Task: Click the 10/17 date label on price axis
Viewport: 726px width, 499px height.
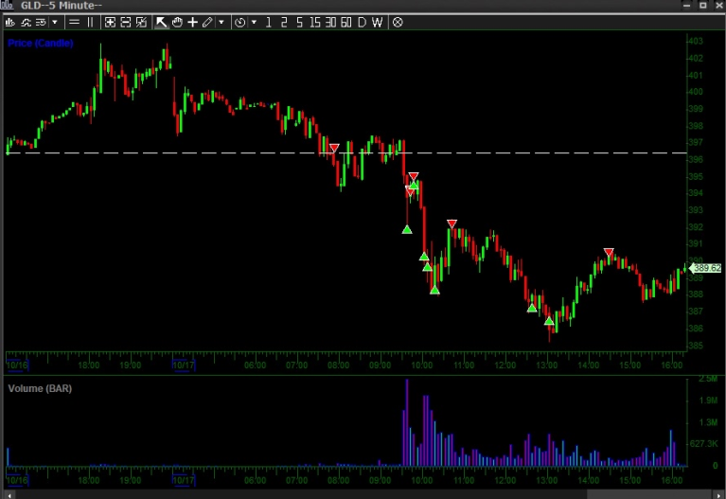Action: point(184,365)
